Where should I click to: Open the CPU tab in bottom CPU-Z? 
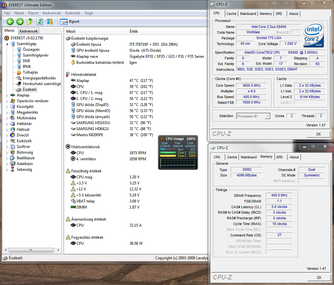(x=217, y=157)
